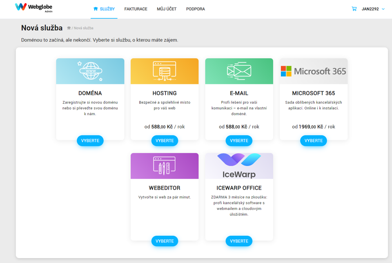Click the Webglobe Admin logo
The height and width of the screenshot is (263, 392).
pos(34,7)
